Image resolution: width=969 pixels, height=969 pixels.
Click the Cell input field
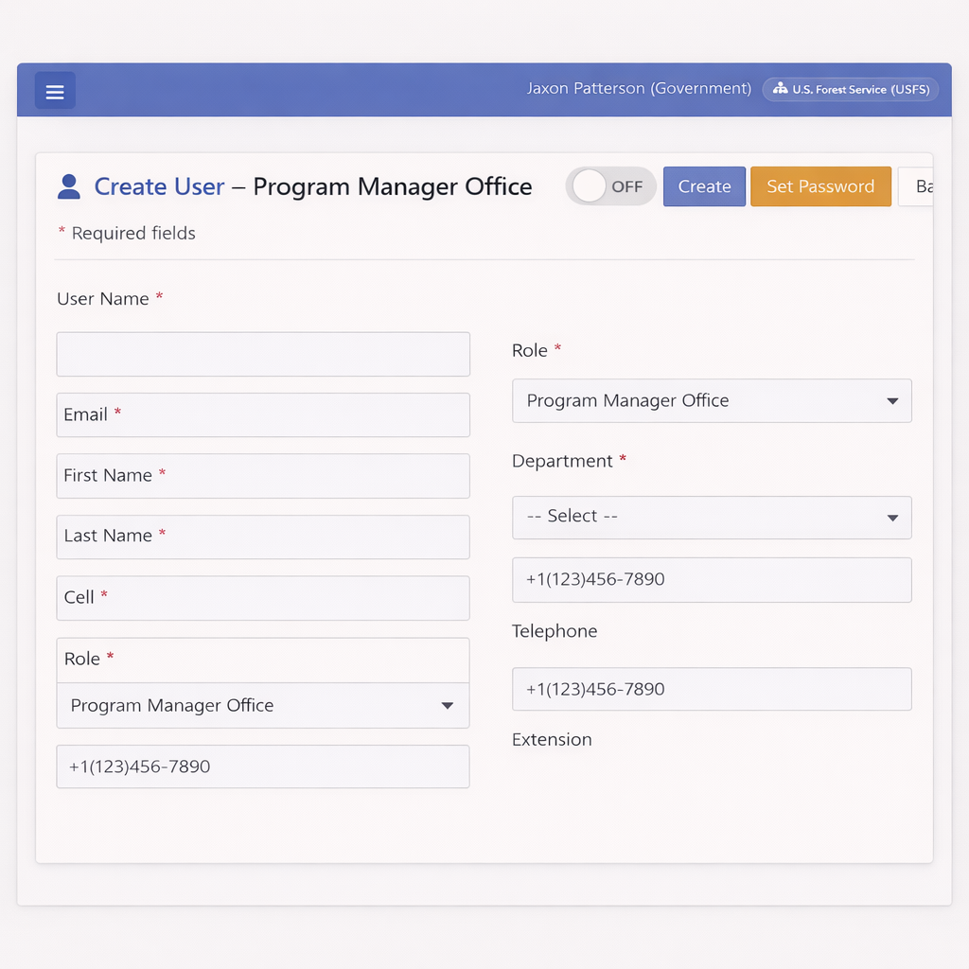click(263, 598)
